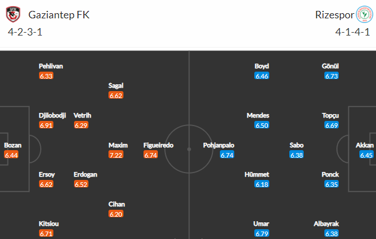Click Umar's 6.79 rating badge

click(262, 233)
